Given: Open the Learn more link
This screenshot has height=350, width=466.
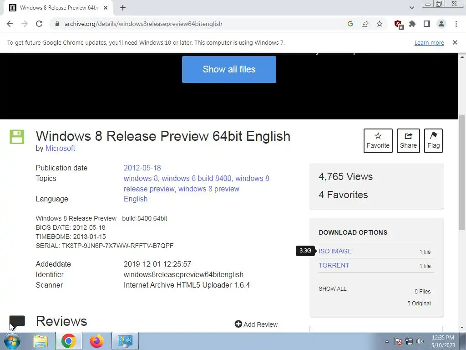Looking at the screenshot, I should [x=429, y=43].
